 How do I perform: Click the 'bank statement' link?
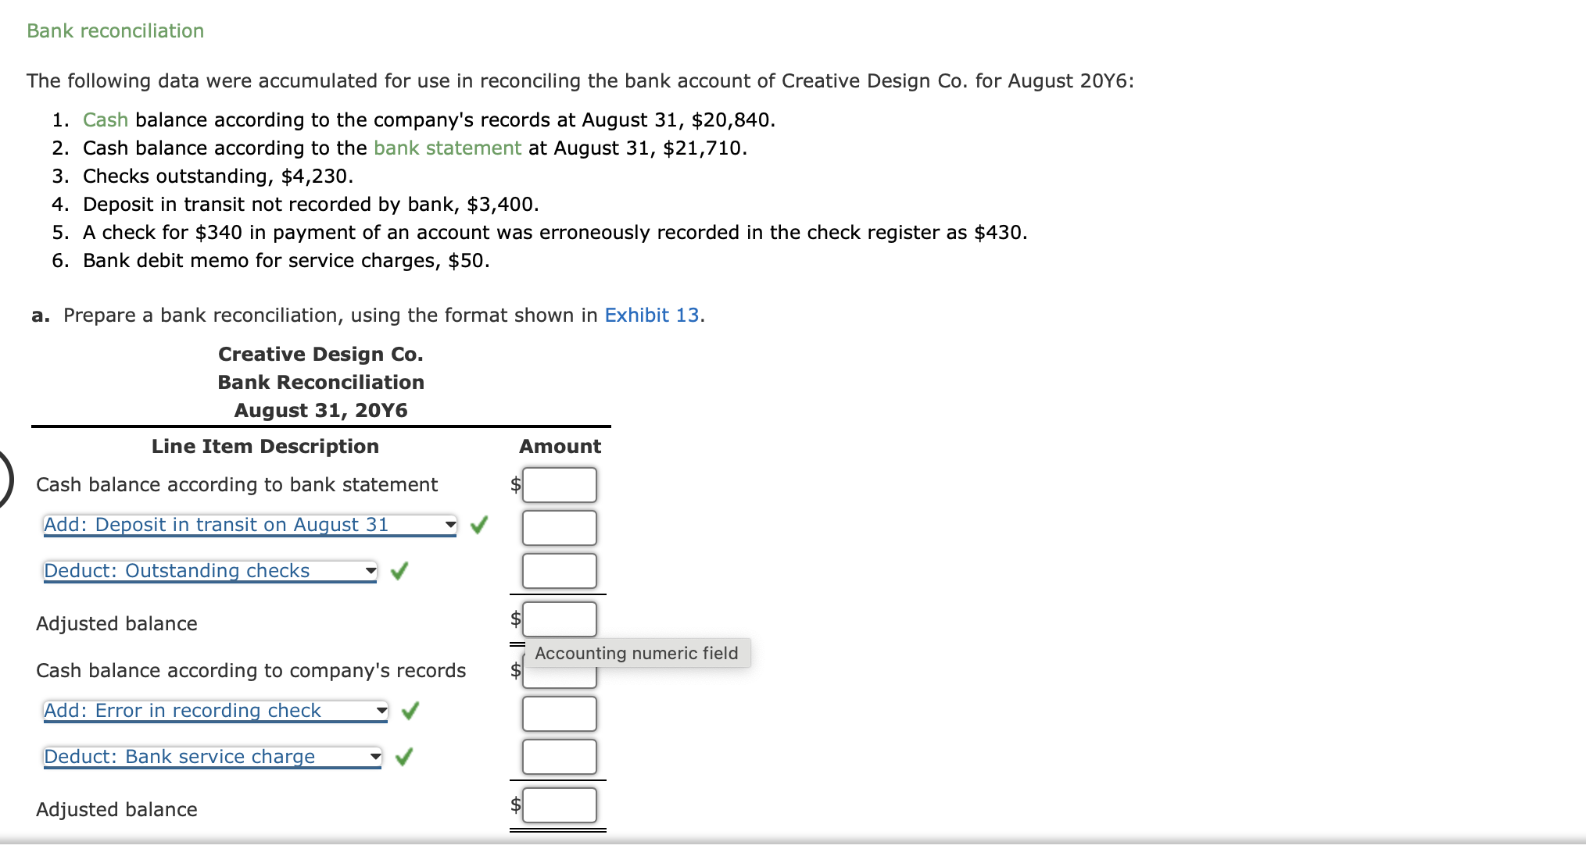pyautogui.click(x=448, y=148)
